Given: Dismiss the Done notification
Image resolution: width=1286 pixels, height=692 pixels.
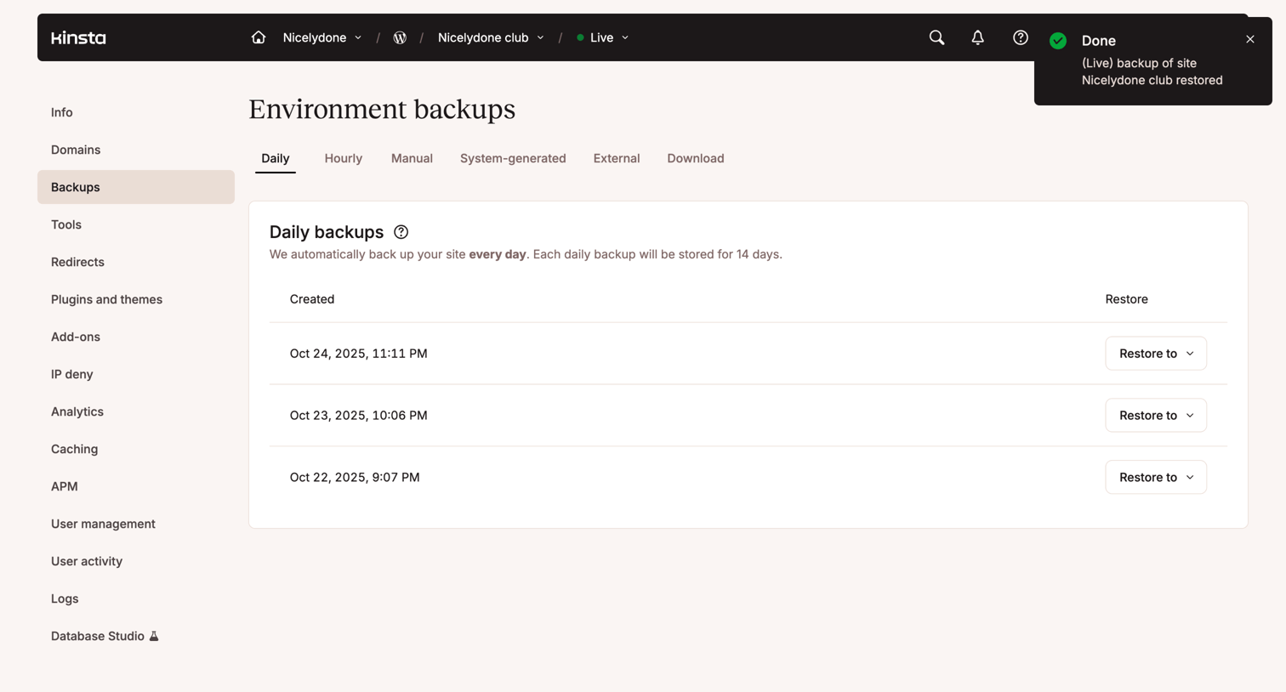Looking at the screenshot, I should coord(1250,39).
